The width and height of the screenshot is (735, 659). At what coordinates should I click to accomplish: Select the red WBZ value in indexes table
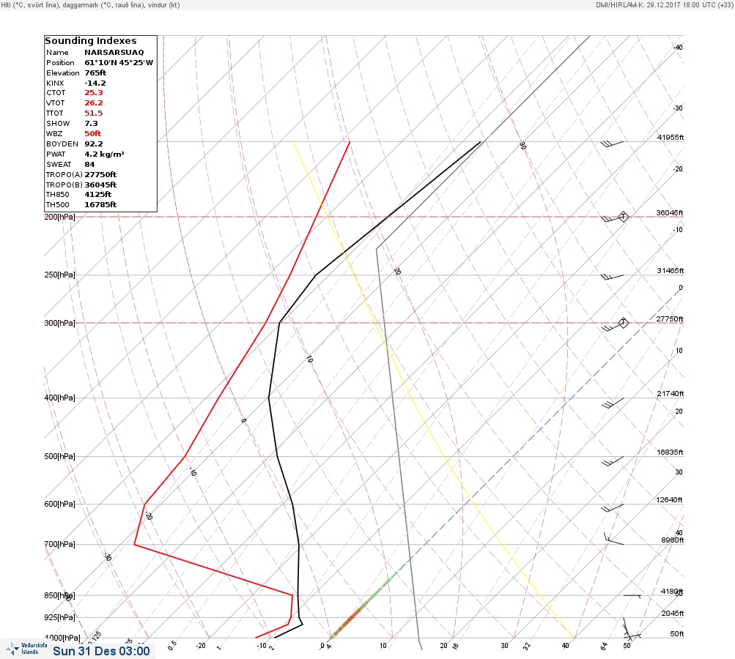93,133
